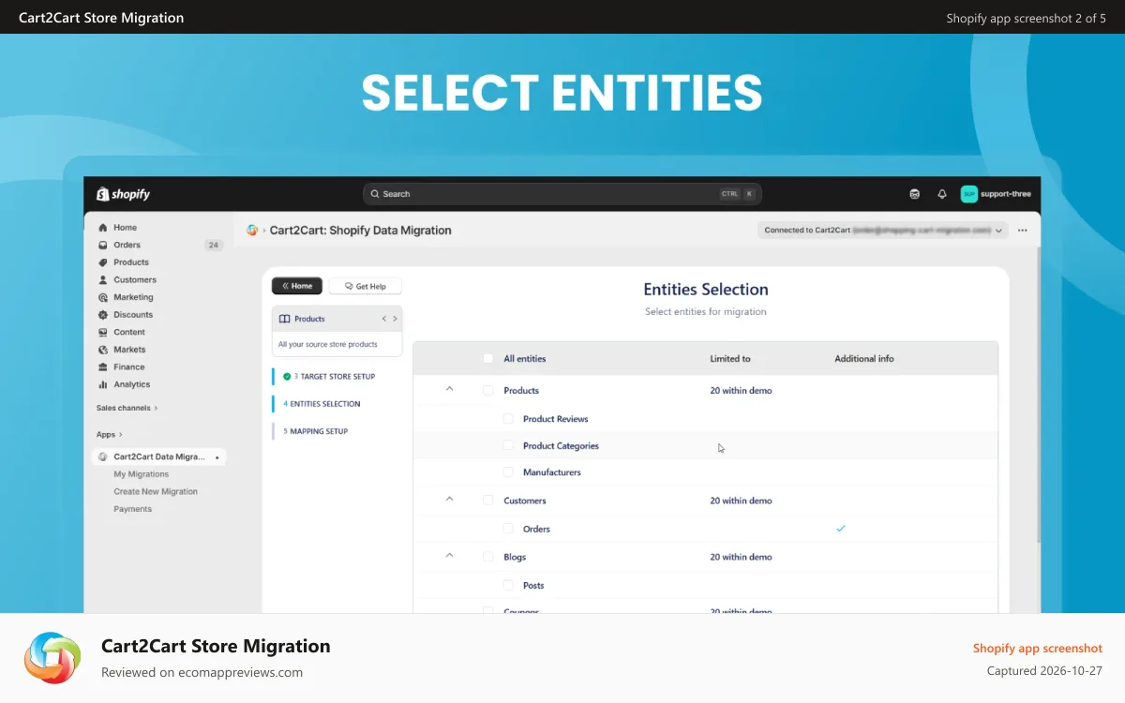Image resolution: width=1125 pixels, height=703 pixels.
Task: Open the store inbox icon in top bar
Action: [x=915, y=194]
